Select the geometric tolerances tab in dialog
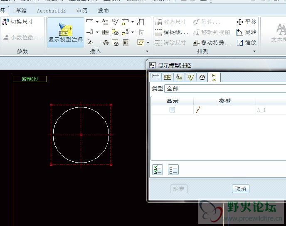Screen dimensions: 286x226 (x=167, y=77)
